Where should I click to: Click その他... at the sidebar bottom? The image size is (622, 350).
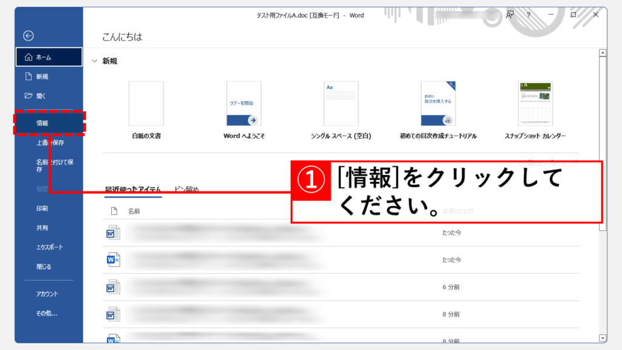pyautogui.click(x=46, y=314)
